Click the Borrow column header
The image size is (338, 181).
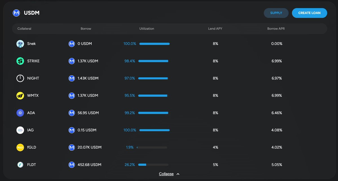click(x=86, y=29)
